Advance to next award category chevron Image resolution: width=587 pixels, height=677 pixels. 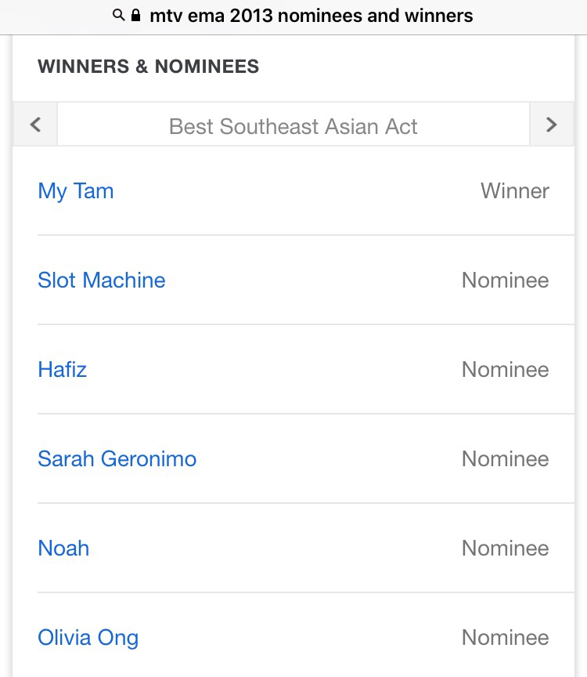tap(551, 125)
